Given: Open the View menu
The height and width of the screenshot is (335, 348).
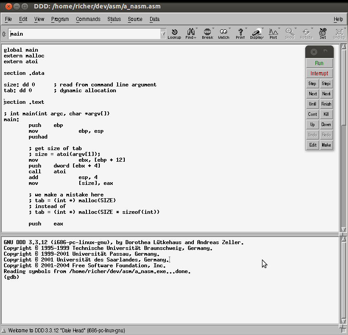Looking at the screenshot, I should click(39, 19).
